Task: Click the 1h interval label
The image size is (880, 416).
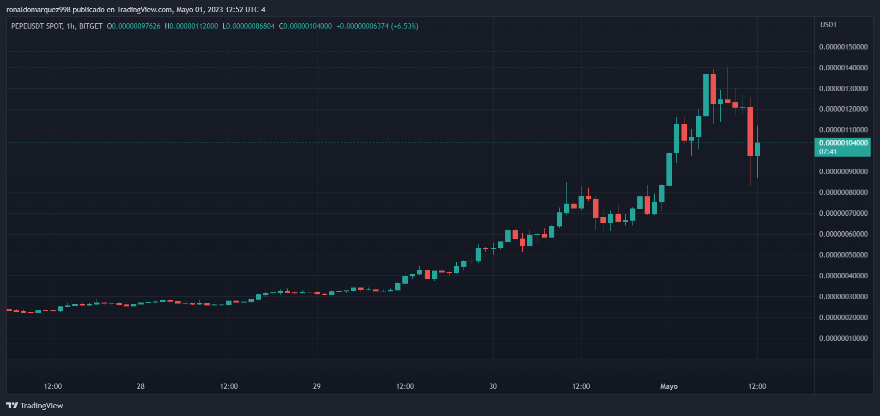Action: point(71,26)
